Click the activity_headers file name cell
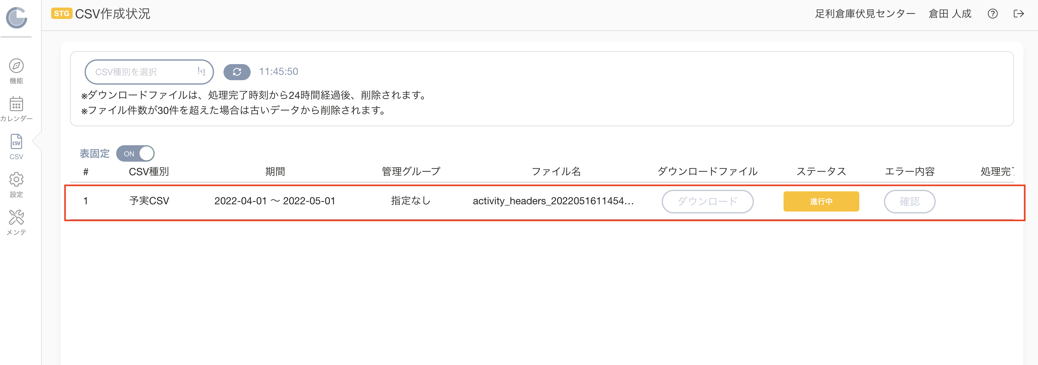Viewport: 1038px width, 365px height. pyautogui.click(x=553, y=200)
